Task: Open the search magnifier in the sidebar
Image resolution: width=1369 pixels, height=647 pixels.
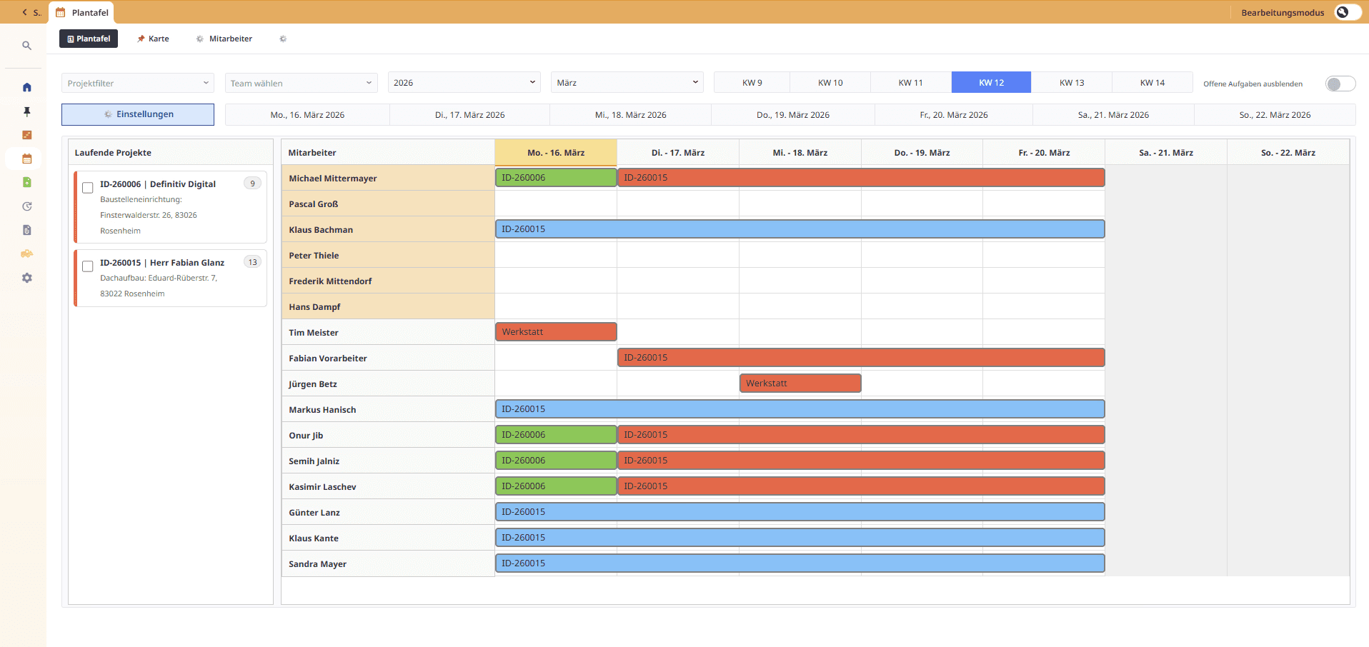Action: (x=27, y=46)
